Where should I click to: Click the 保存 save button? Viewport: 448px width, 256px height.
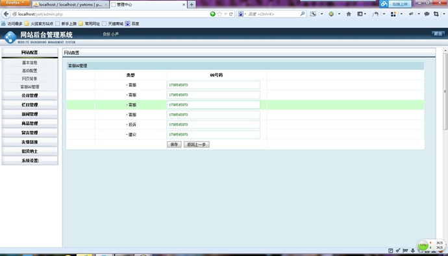pyautogui.click(x=174, y=145)
